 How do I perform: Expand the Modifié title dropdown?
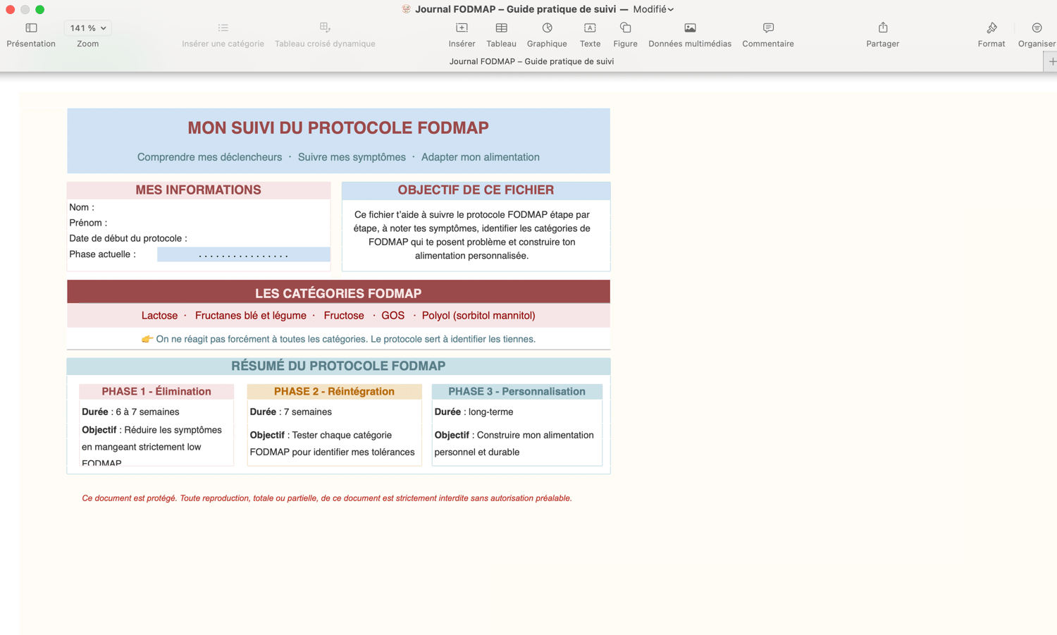(x=653, y=9)
